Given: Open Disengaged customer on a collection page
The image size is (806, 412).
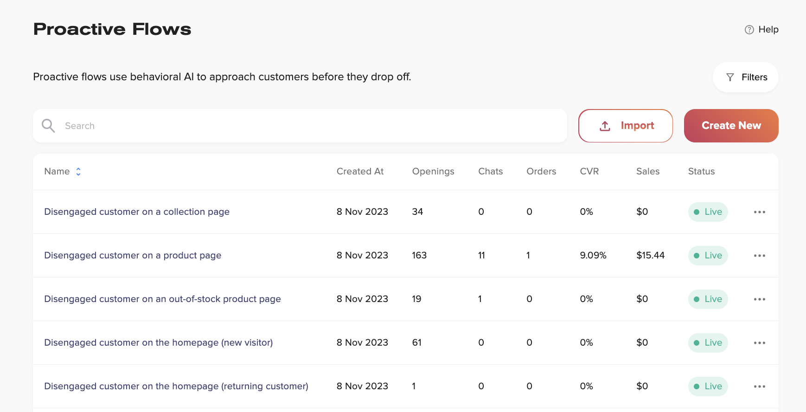Looking at the screenshot, I should 137,212.
